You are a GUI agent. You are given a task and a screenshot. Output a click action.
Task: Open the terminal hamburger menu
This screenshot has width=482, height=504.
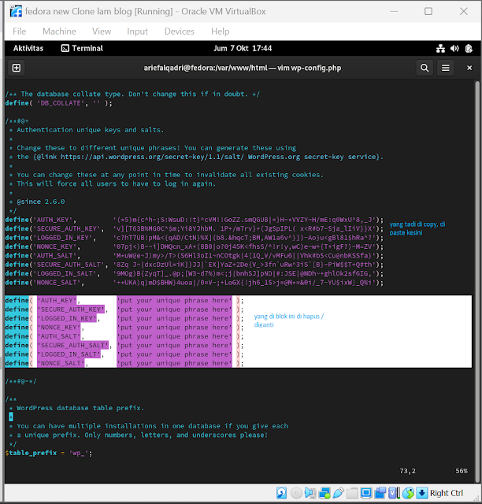pos(445,68)
